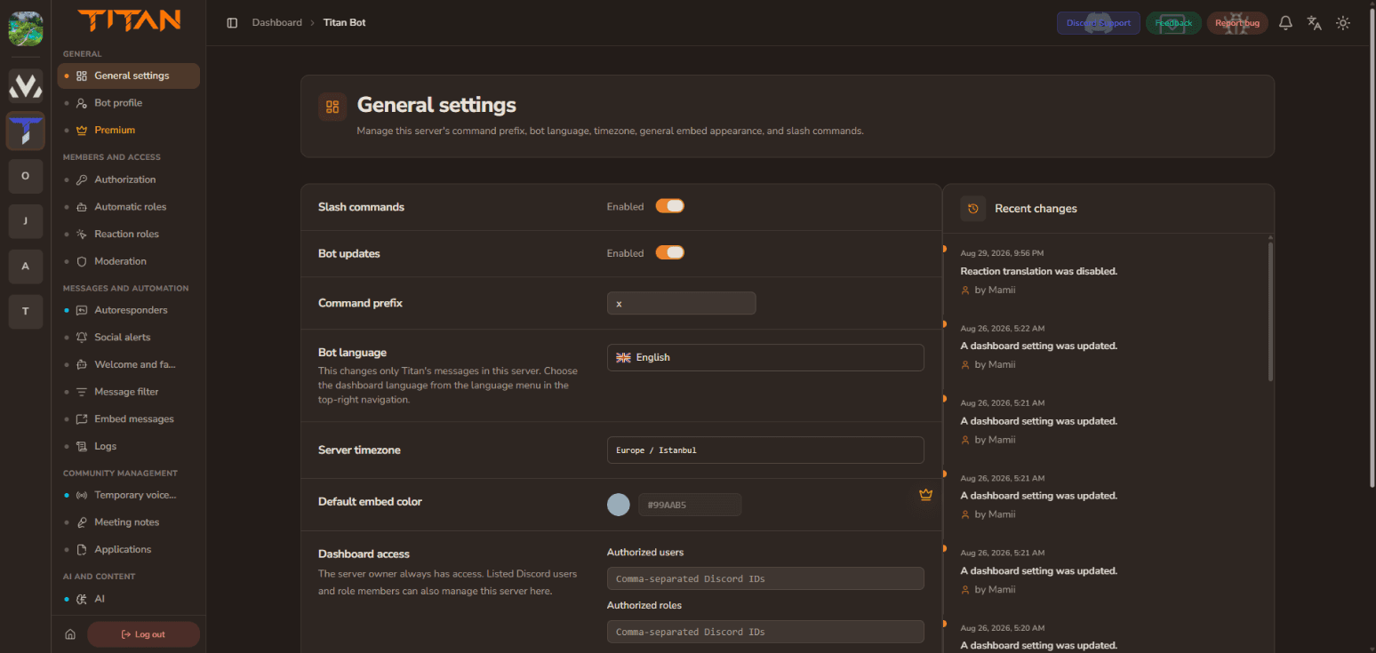Click the Social alerts bell icon
Screen dimensions: 1376x653
point(82,338)
